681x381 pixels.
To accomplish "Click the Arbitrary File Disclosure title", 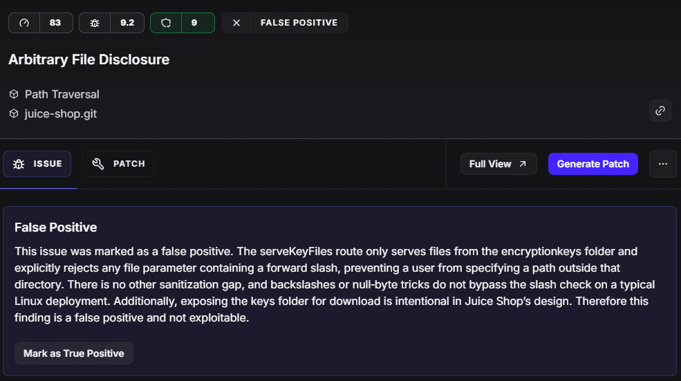I will (x=88, y=59).
